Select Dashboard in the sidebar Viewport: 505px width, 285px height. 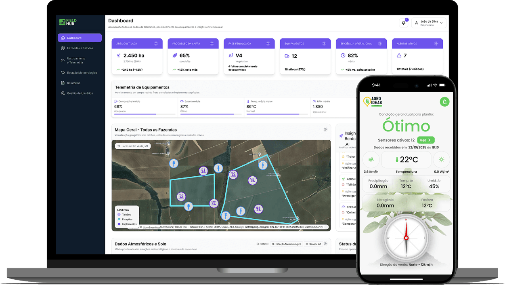pyautogui.click(x=80, y=38)
